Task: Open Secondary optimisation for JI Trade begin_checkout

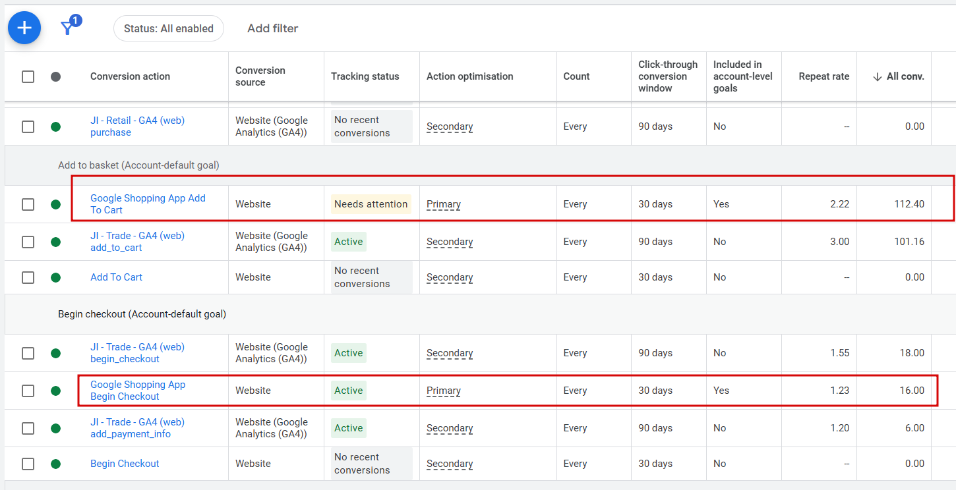Action: [x=450, y=353]
